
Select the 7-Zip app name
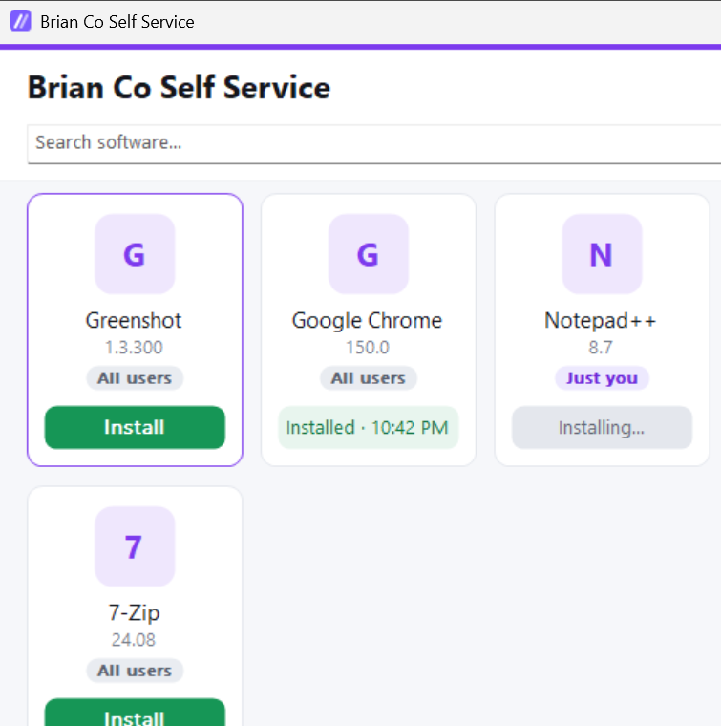pyautogui.click(x=134, y=613)
